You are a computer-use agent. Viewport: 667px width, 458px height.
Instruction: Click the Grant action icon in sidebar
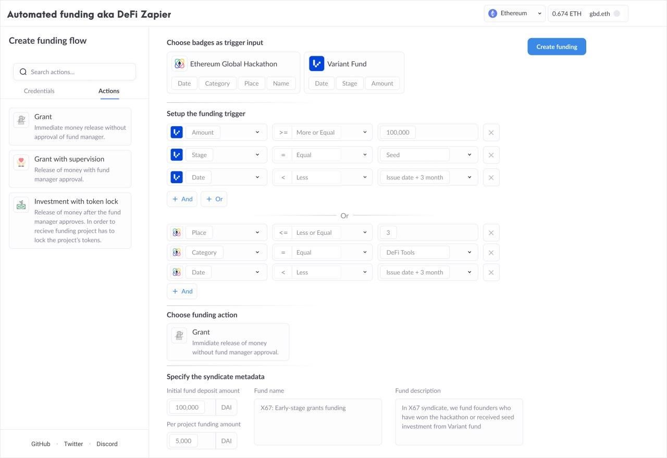(21, 120)
